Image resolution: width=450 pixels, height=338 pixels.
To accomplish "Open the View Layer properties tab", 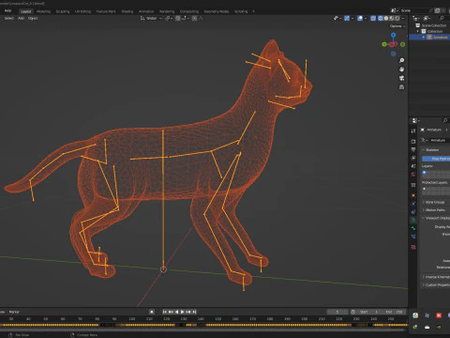I will [x=413, y=158].
